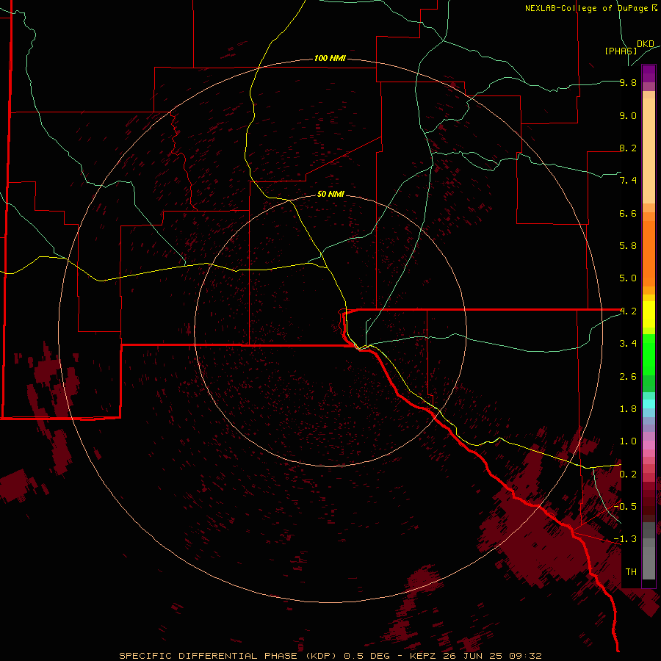Image resolution: width=661 pixels, height=661 pixels.
Task: Click the 0.5 DEG elevation in the caption
Action: (368, 656)
